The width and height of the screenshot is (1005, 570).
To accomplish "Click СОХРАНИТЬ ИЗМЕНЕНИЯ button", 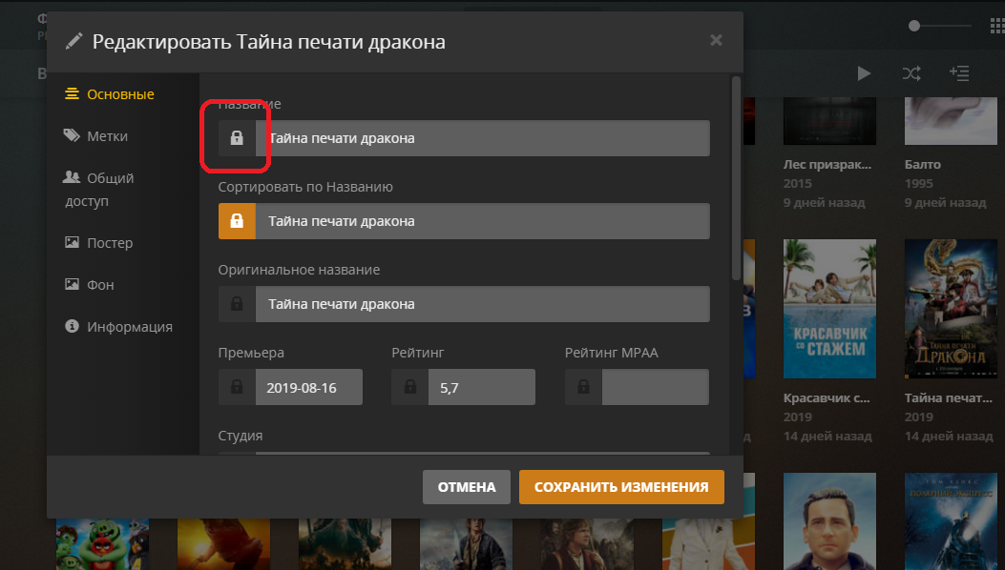I will (621, 487).
